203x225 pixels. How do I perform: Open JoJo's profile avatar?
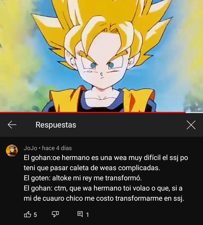click(12, 151)
